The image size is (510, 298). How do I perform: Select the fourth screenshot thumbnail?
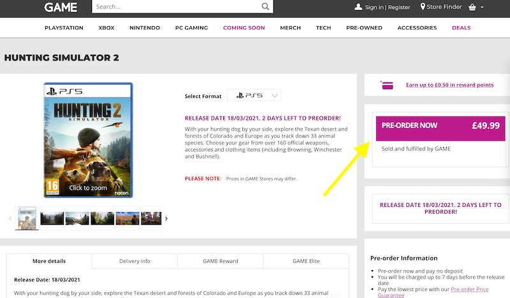coord(103,218)
